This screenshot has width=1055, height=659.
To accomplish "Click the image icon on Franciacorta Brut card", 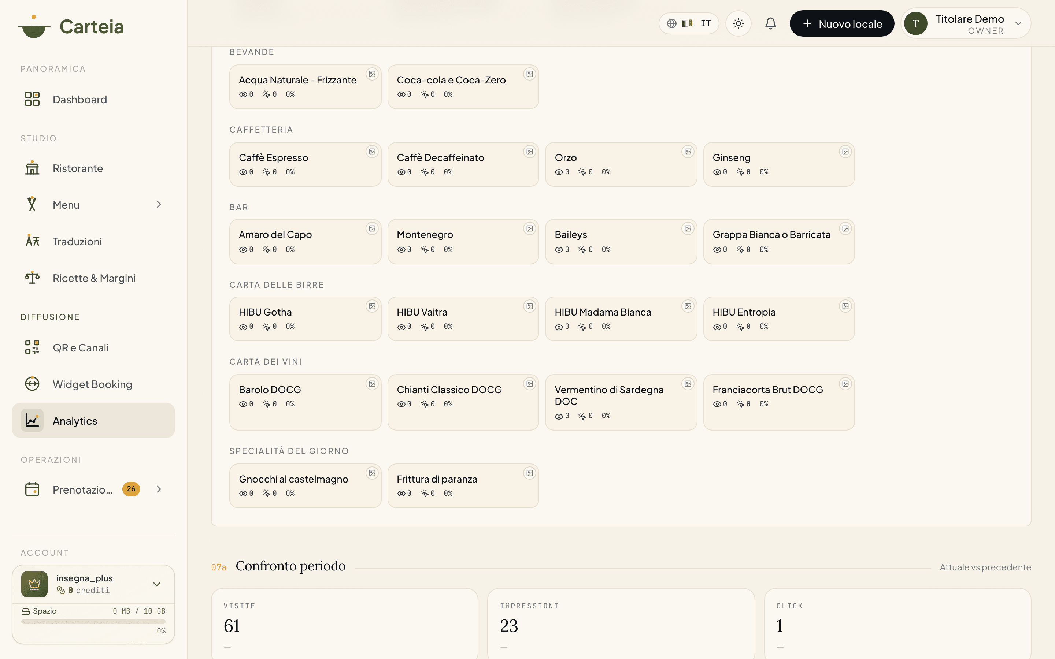I will coord(845,384).
